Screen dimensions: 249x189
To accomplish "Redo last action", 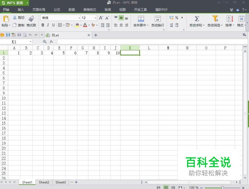I will (36, 35).
